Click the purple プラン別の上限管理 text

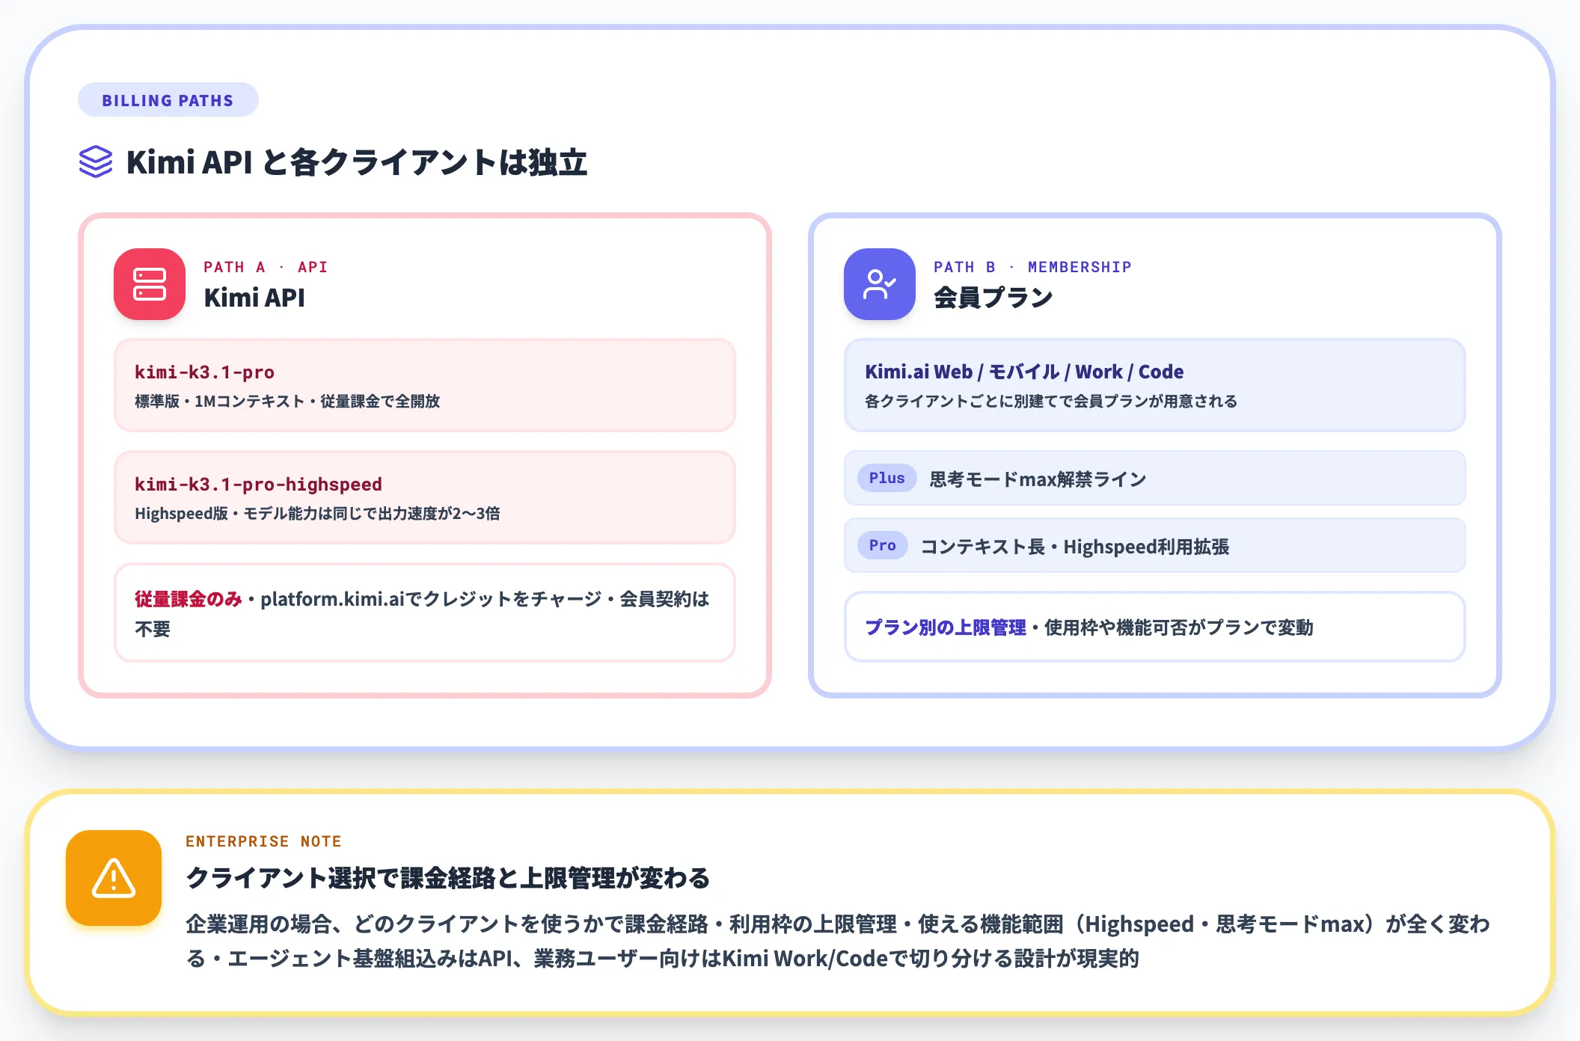click(946, 627)
